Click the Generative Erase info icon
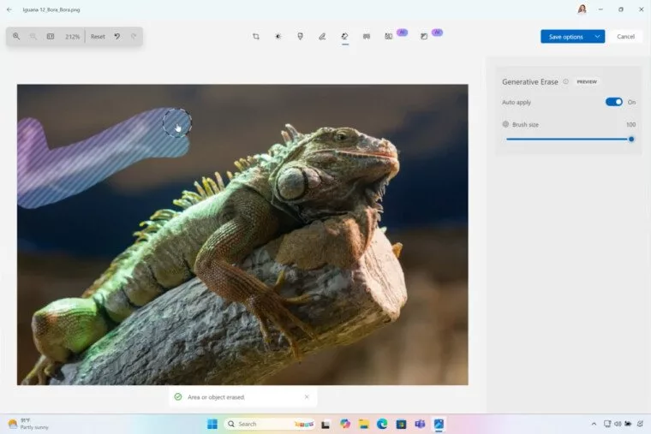The width and height of the screenshot is (651, 434). click(x=565, y=81)
